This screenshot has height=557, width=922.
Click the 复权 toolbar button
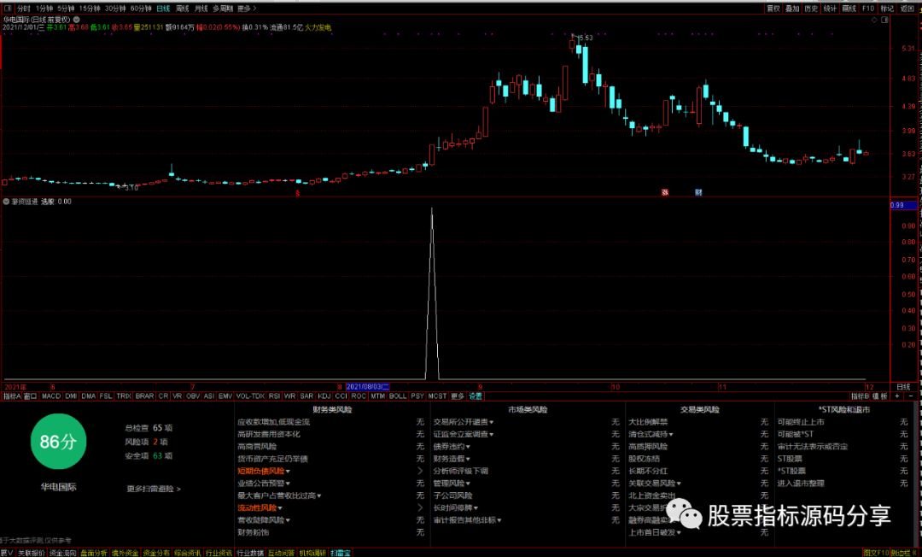point(773,9)
